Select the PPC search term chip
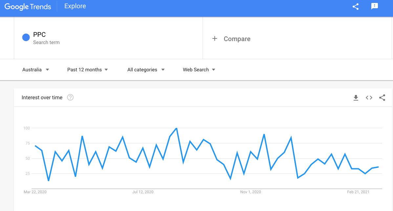 pos(39,34)
